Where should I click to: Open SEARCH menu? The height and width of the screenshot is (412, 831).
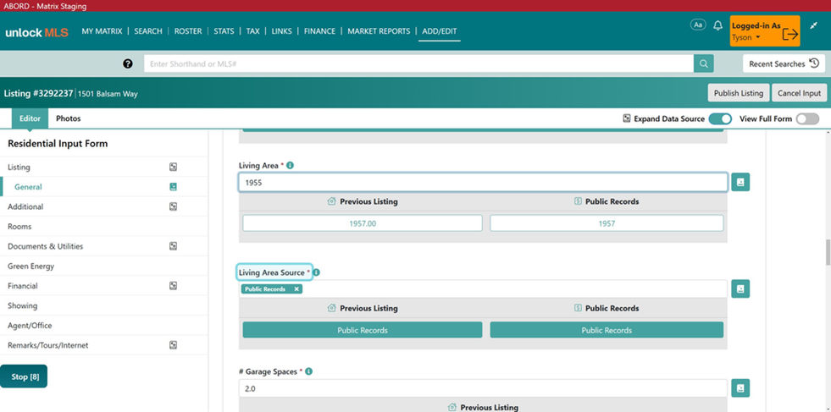pyautogui.click(x=148, y=31)
